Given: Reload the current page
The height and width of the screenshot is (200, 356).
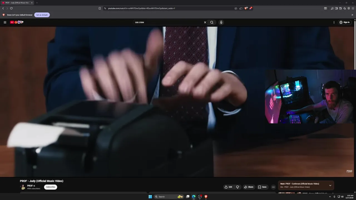Looking at the screenshot, I should (11, 8).
